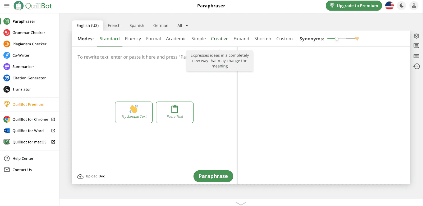The width and height of the screenshot is (423, 206).
Task: Click the macOS monitor icon
Action: pyautogui.click(x=7, y=142)
